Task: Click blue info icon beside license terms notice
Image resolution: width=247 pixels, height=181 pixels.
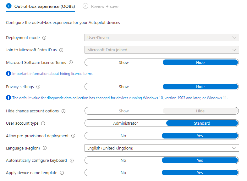Action: point(8,73)
